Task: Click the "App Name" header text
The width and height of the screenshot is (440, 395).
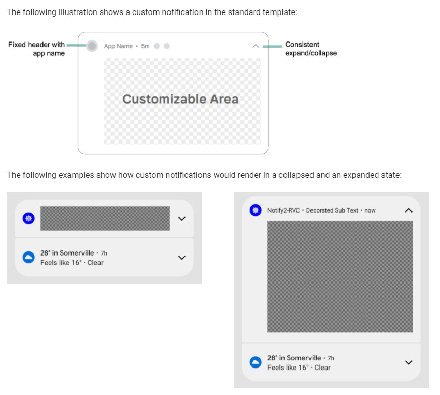Action: 118,46
